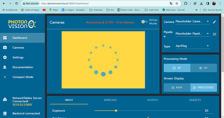Viewport: 224px width, 118px height.
Task: Select 3D processing mode
Action: tap(204, 68)
